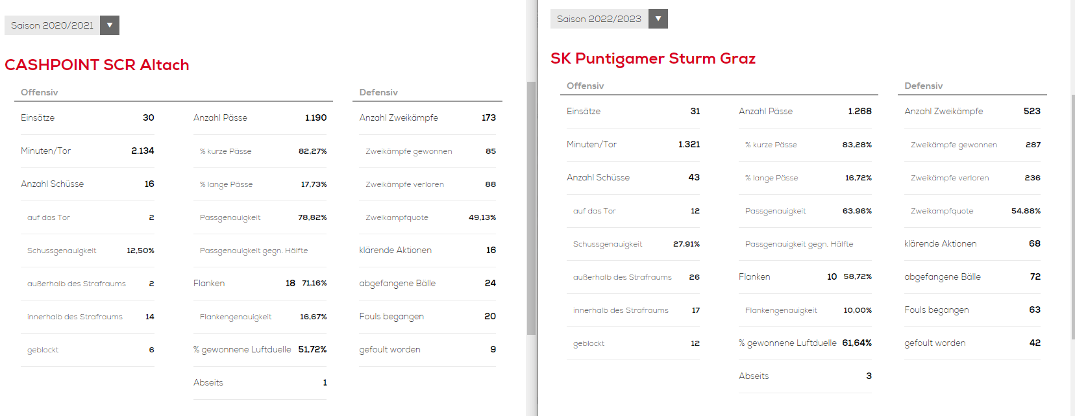This screenshot has width=1075, height=416.
Task: Click the 'gefoult worden' value 42
Action: point(1035,343)
